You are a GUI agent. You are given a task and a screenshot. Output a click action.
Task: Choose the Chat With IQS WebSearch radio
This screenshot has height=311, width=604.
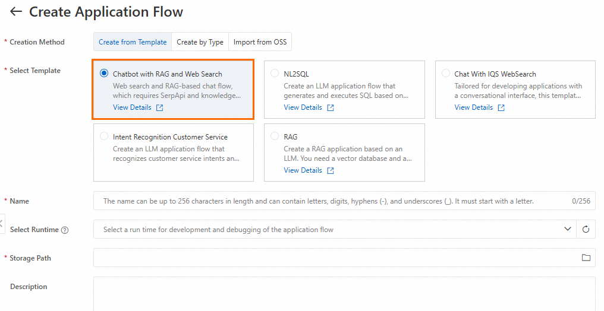tap(446, 74)
